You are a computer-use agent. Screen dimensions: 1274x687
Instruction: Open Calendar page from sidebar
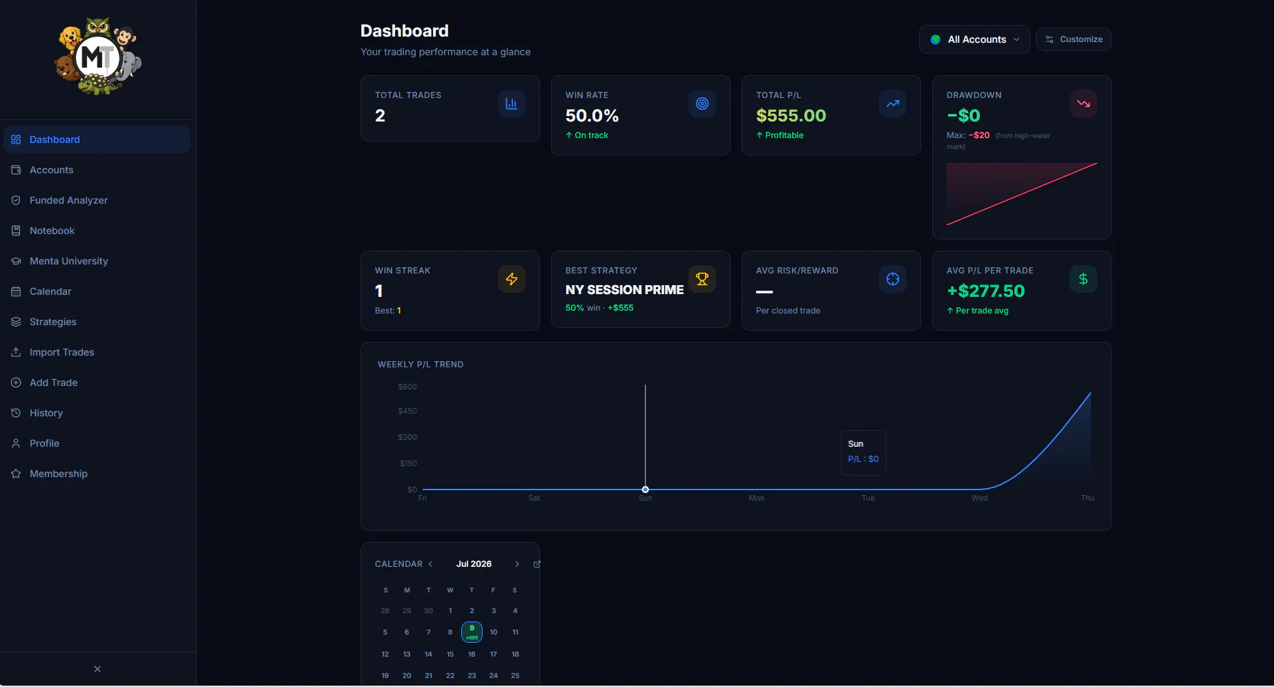point(97,291)
